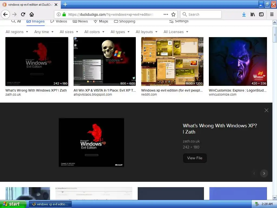
Task: Expand the All Licenses filter
Action: point(176,32)
